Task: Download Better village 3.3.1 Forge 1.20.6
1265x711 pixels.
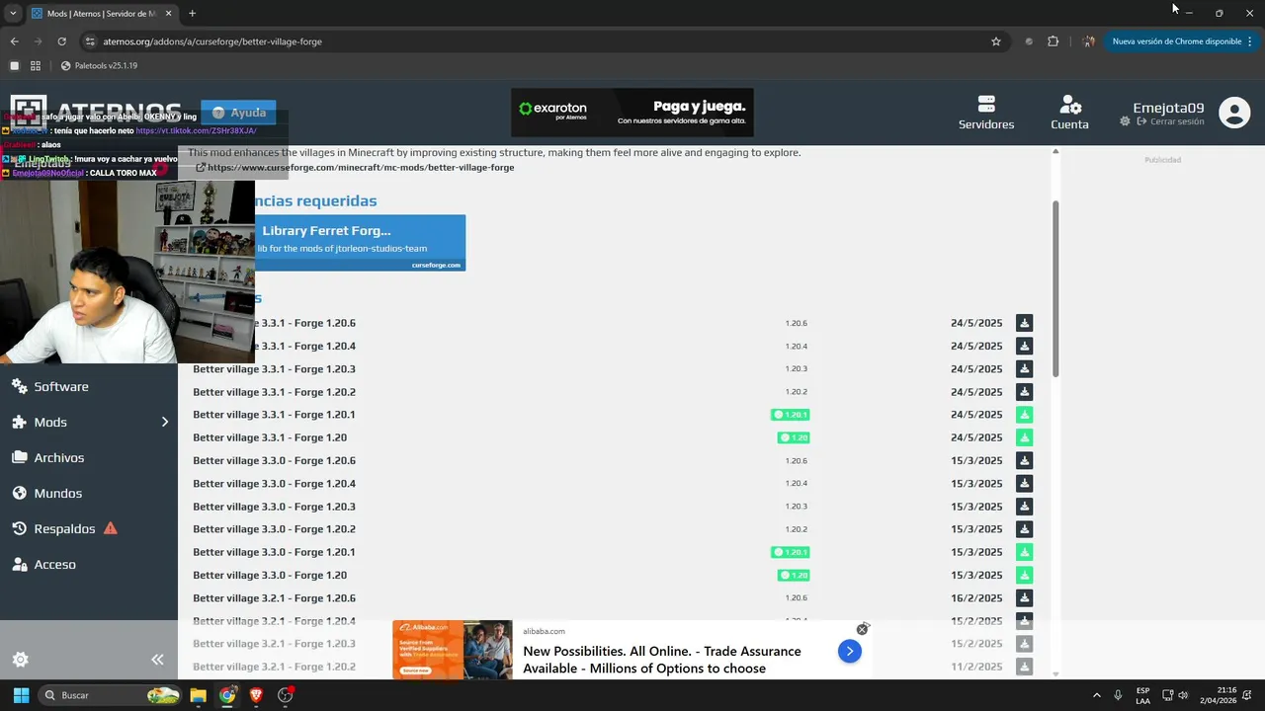Action: 1024,323
